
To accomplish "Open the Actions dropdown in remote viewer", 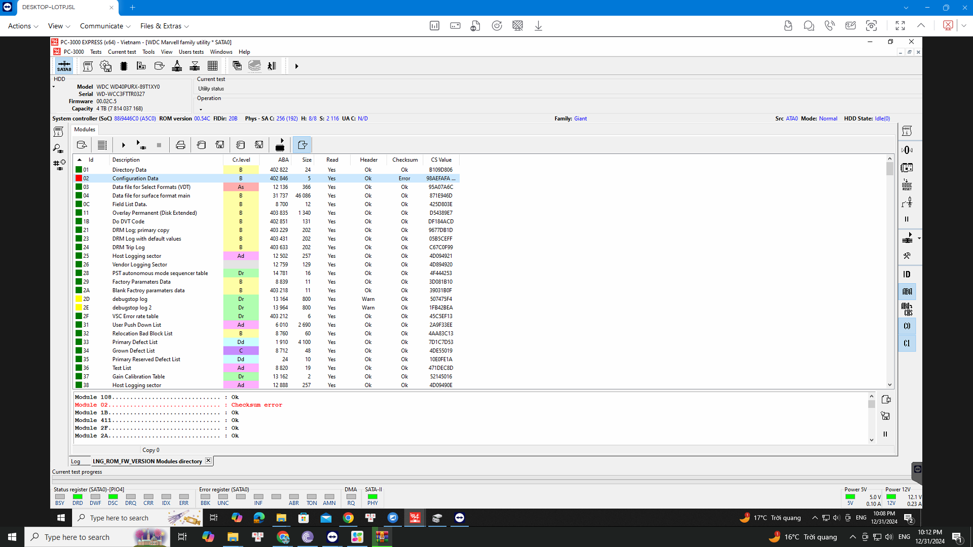I will tap(23, 26).
